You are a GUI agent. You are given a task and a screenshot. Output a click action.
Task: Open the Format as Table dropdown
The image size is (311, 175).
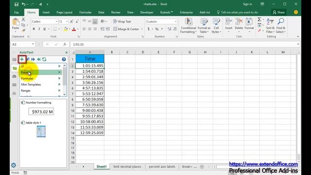[x=204, y=25]
